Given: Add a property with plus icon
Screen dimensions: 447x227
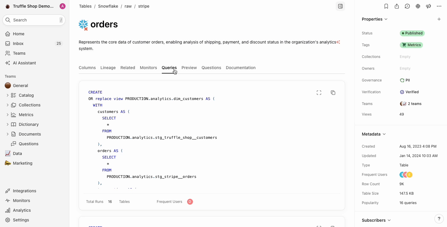Looking at the screenshot, I should 439,19.
